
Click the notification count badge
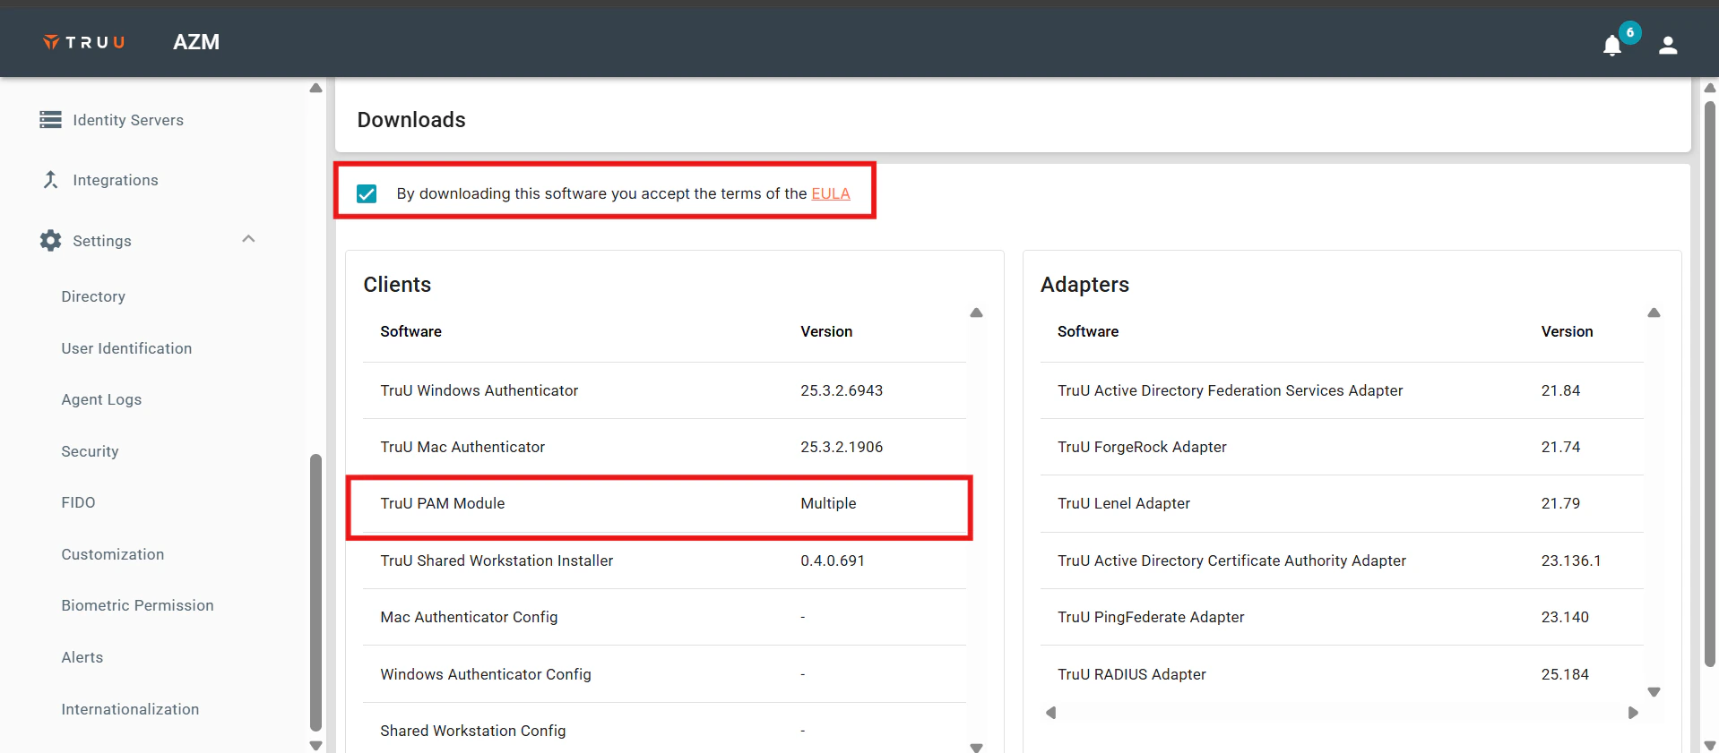(x=1630, y=32)
